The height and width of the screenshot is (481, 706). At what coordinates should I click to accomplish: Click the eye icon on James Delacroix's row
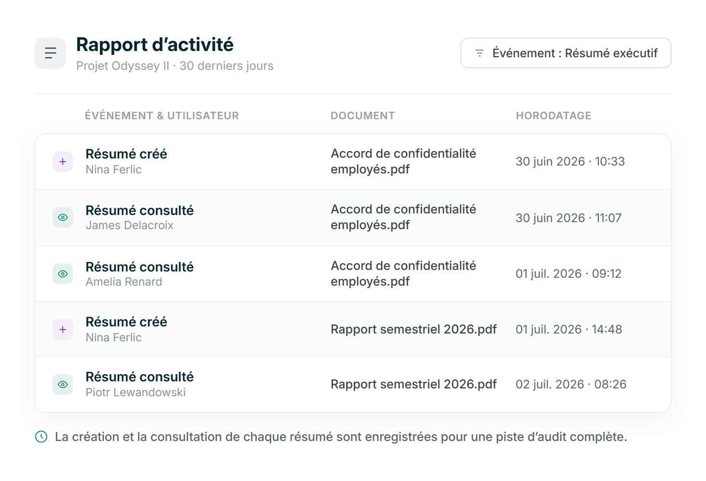(x=63, y=217)
